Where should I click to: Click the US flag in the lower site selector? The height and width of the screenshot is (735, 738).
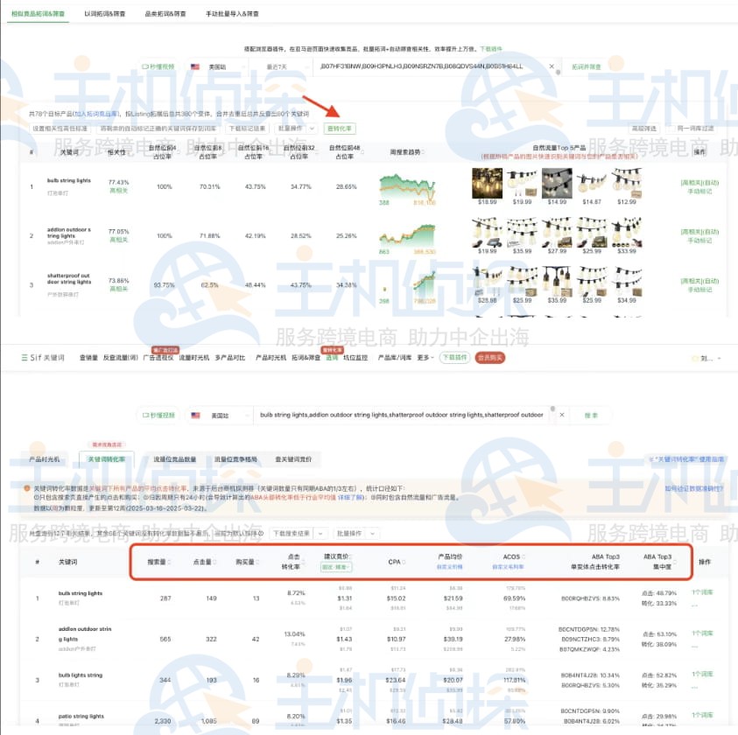pyautogui.click(x=195, y=416)
